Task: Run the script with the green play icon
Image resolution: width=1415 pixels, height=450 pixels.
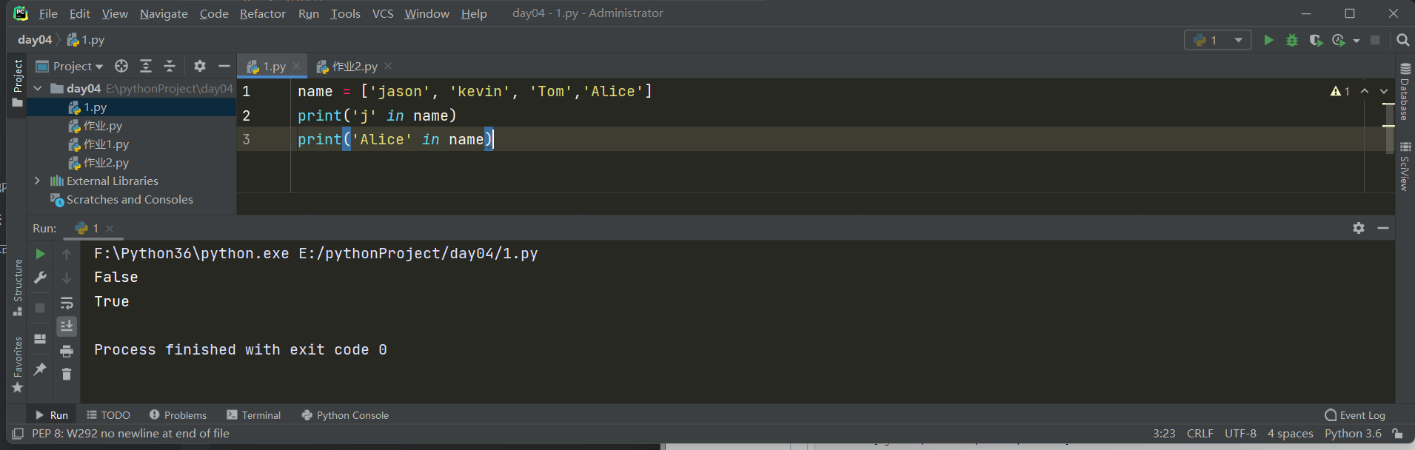Action: coord(1268,40)
